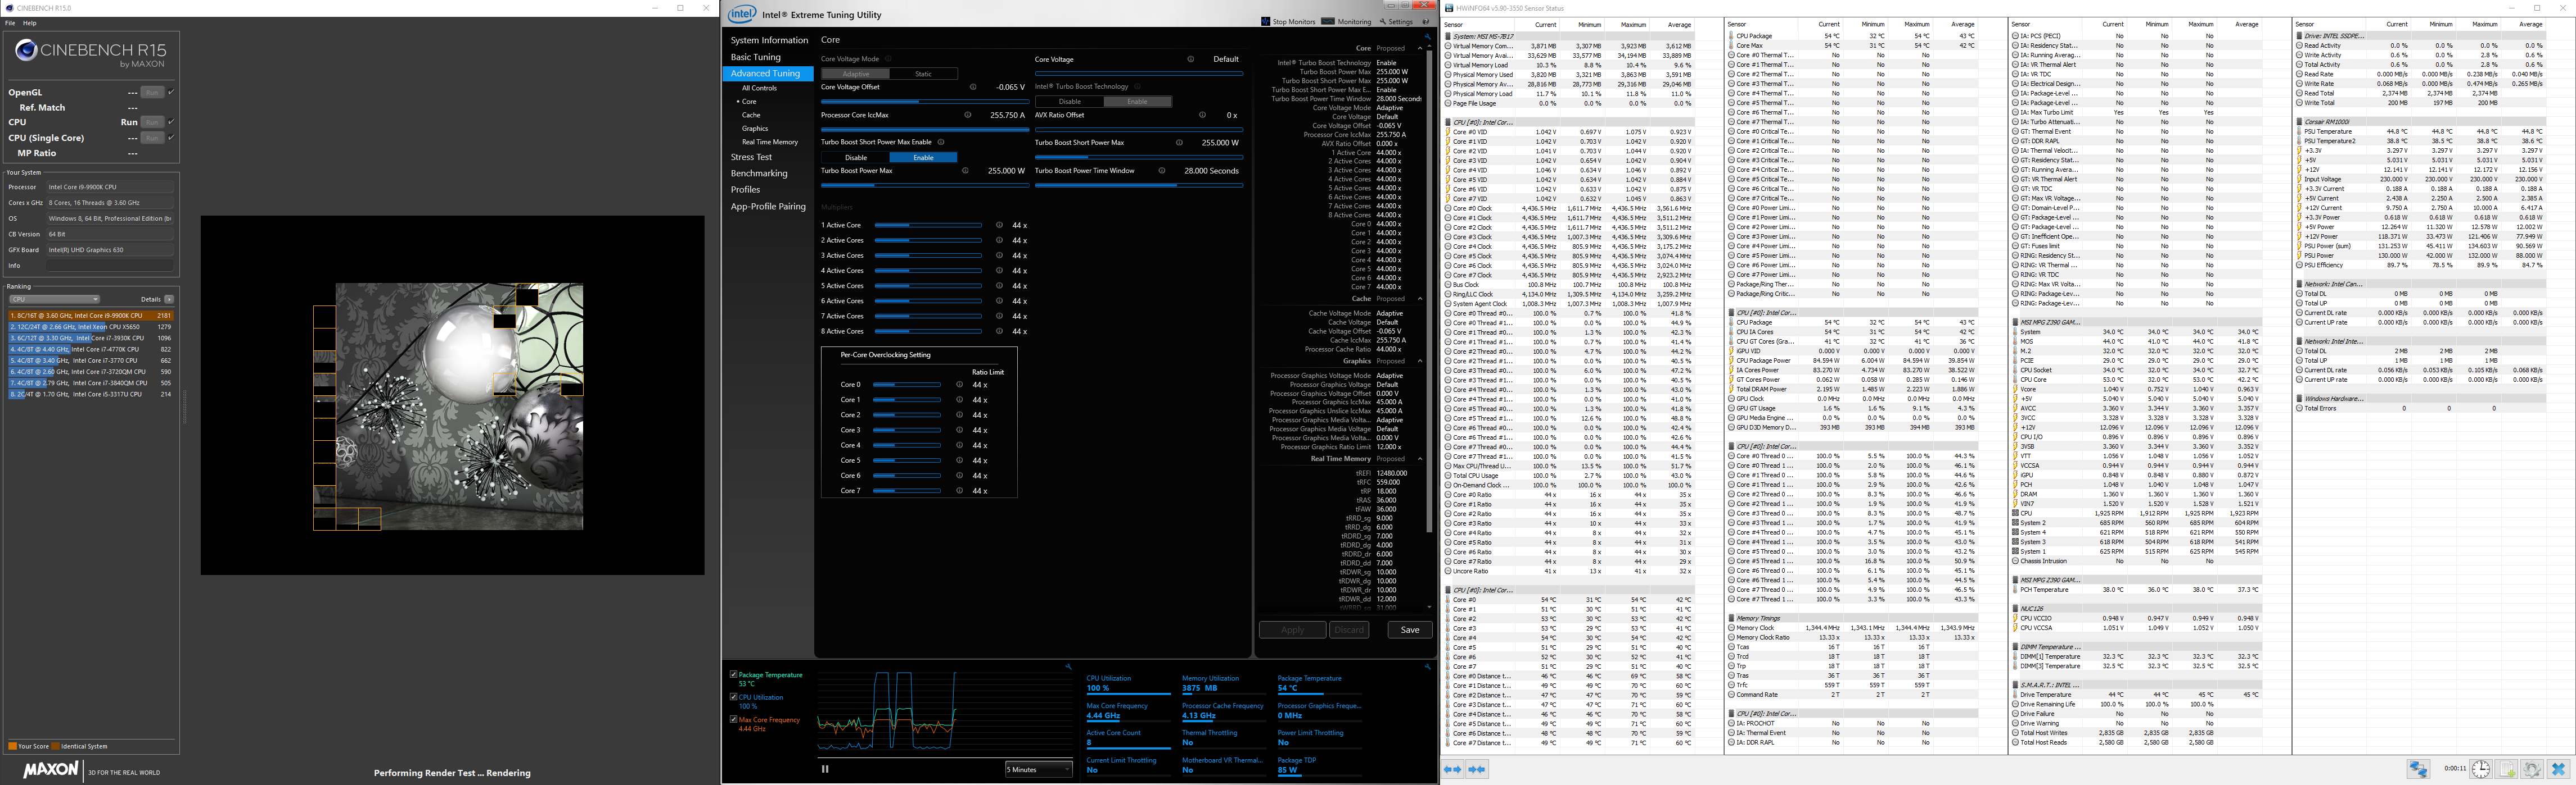Viewport: 2576px width, 785px height.
Task: Click the Info input field in Cinebench
Action: [110, 266]
